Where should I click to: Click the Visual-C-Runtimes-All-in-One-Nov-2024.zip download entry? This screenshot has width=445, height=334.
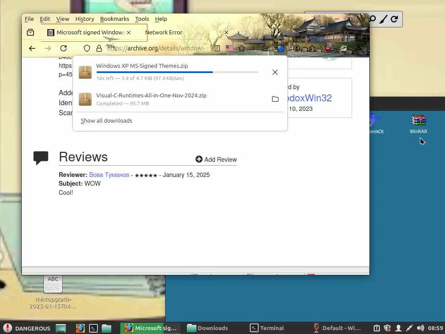pyautogui.click(x=180, y=99)
